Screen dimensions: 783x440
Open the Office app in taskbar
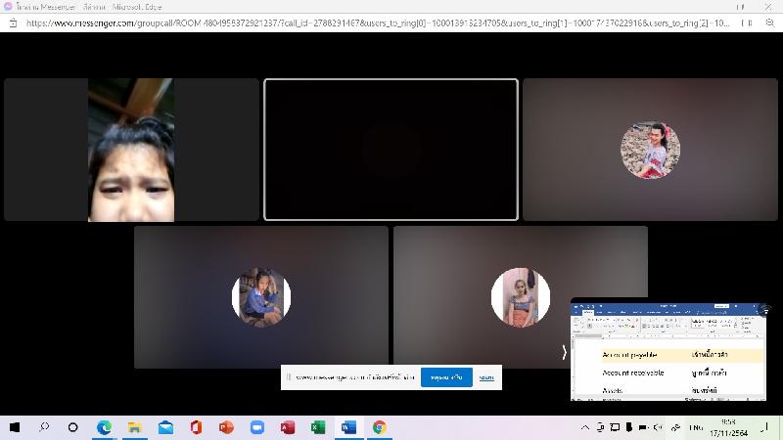(196, 427)
